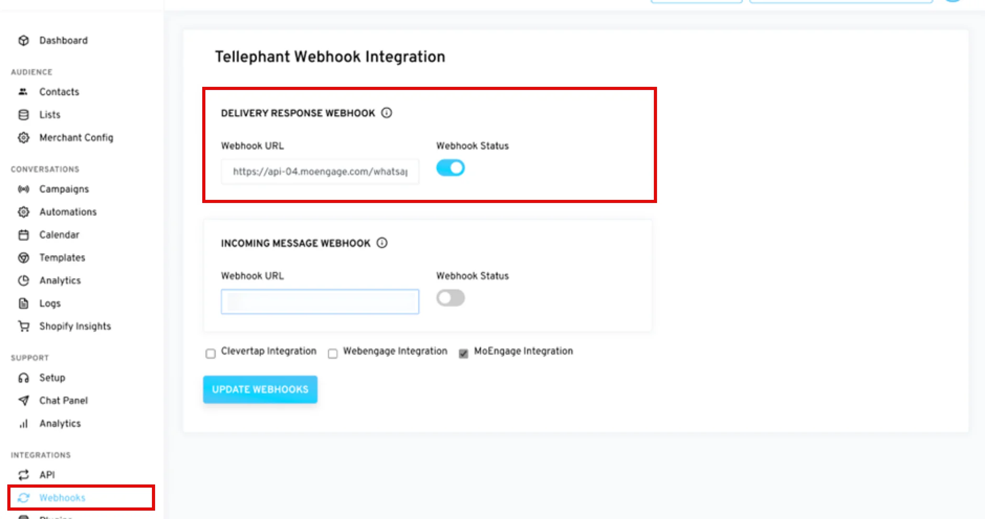Click the Calendar icon in sidebar
985x519 pixels.
click(24, 235)
